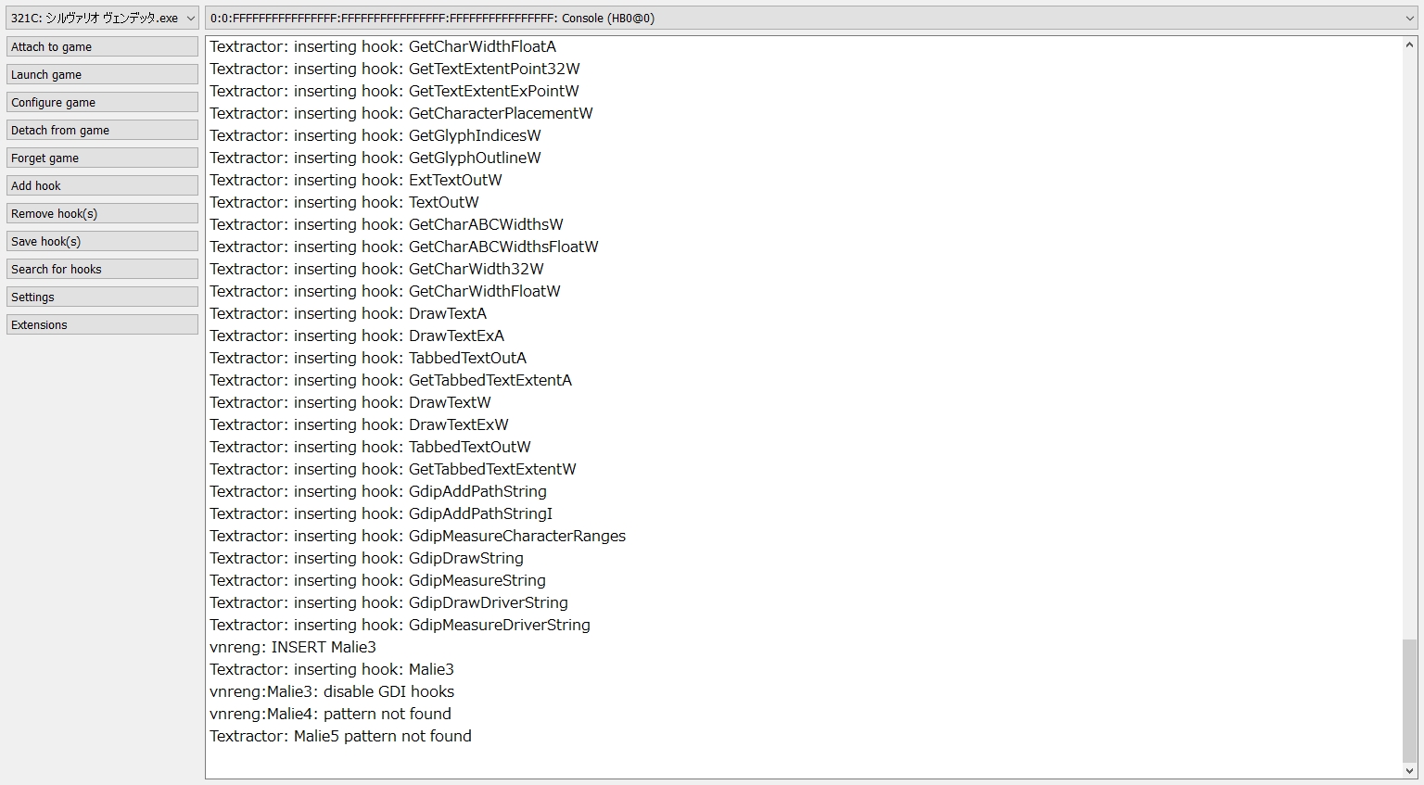Screen dimensions: 1424x785
Task: Click the 'inserting hook: GdipAddPathString' line
Action: (378, 491)
